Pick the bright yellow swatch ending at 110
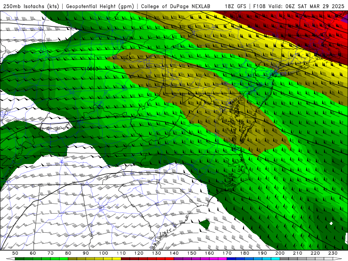This screenshot has width=348, height=261. point(117,259)
